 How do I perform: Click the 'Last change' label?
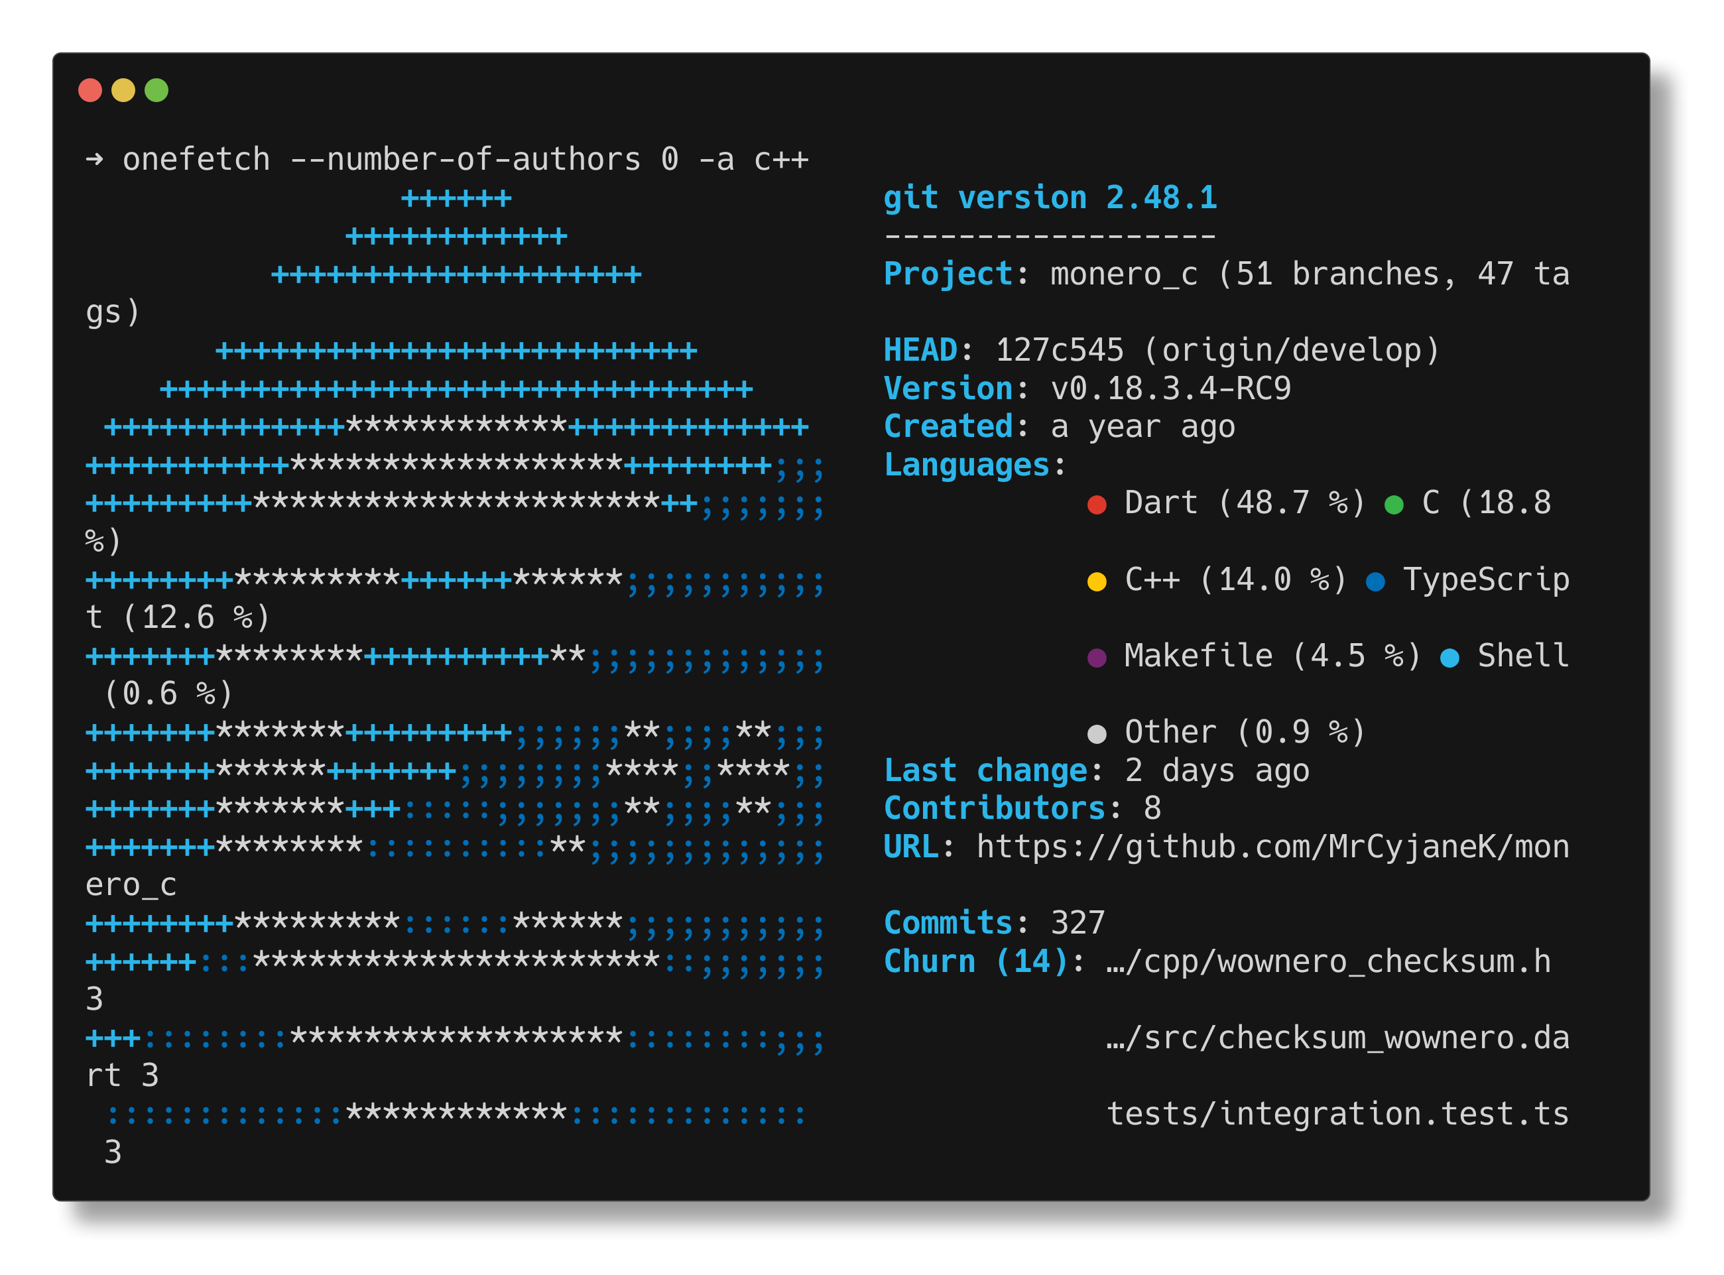point(985,770)
